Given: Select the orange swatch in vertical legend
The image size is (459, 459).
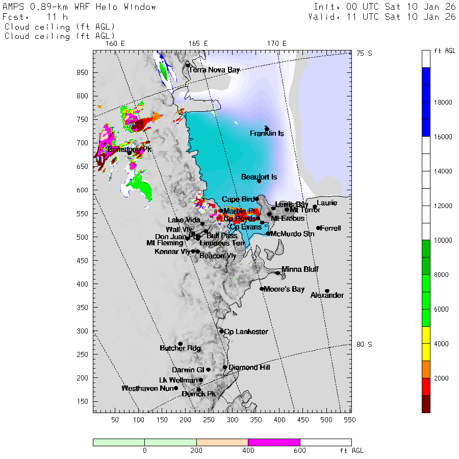Looking at the screenshot, I should click(426, 369).
